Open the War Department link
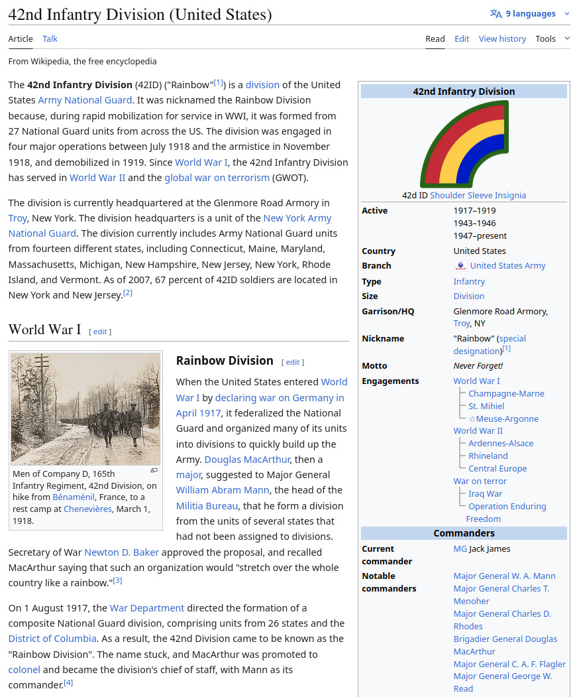This screenshot has height=697, width=577. tap(146, 608)
